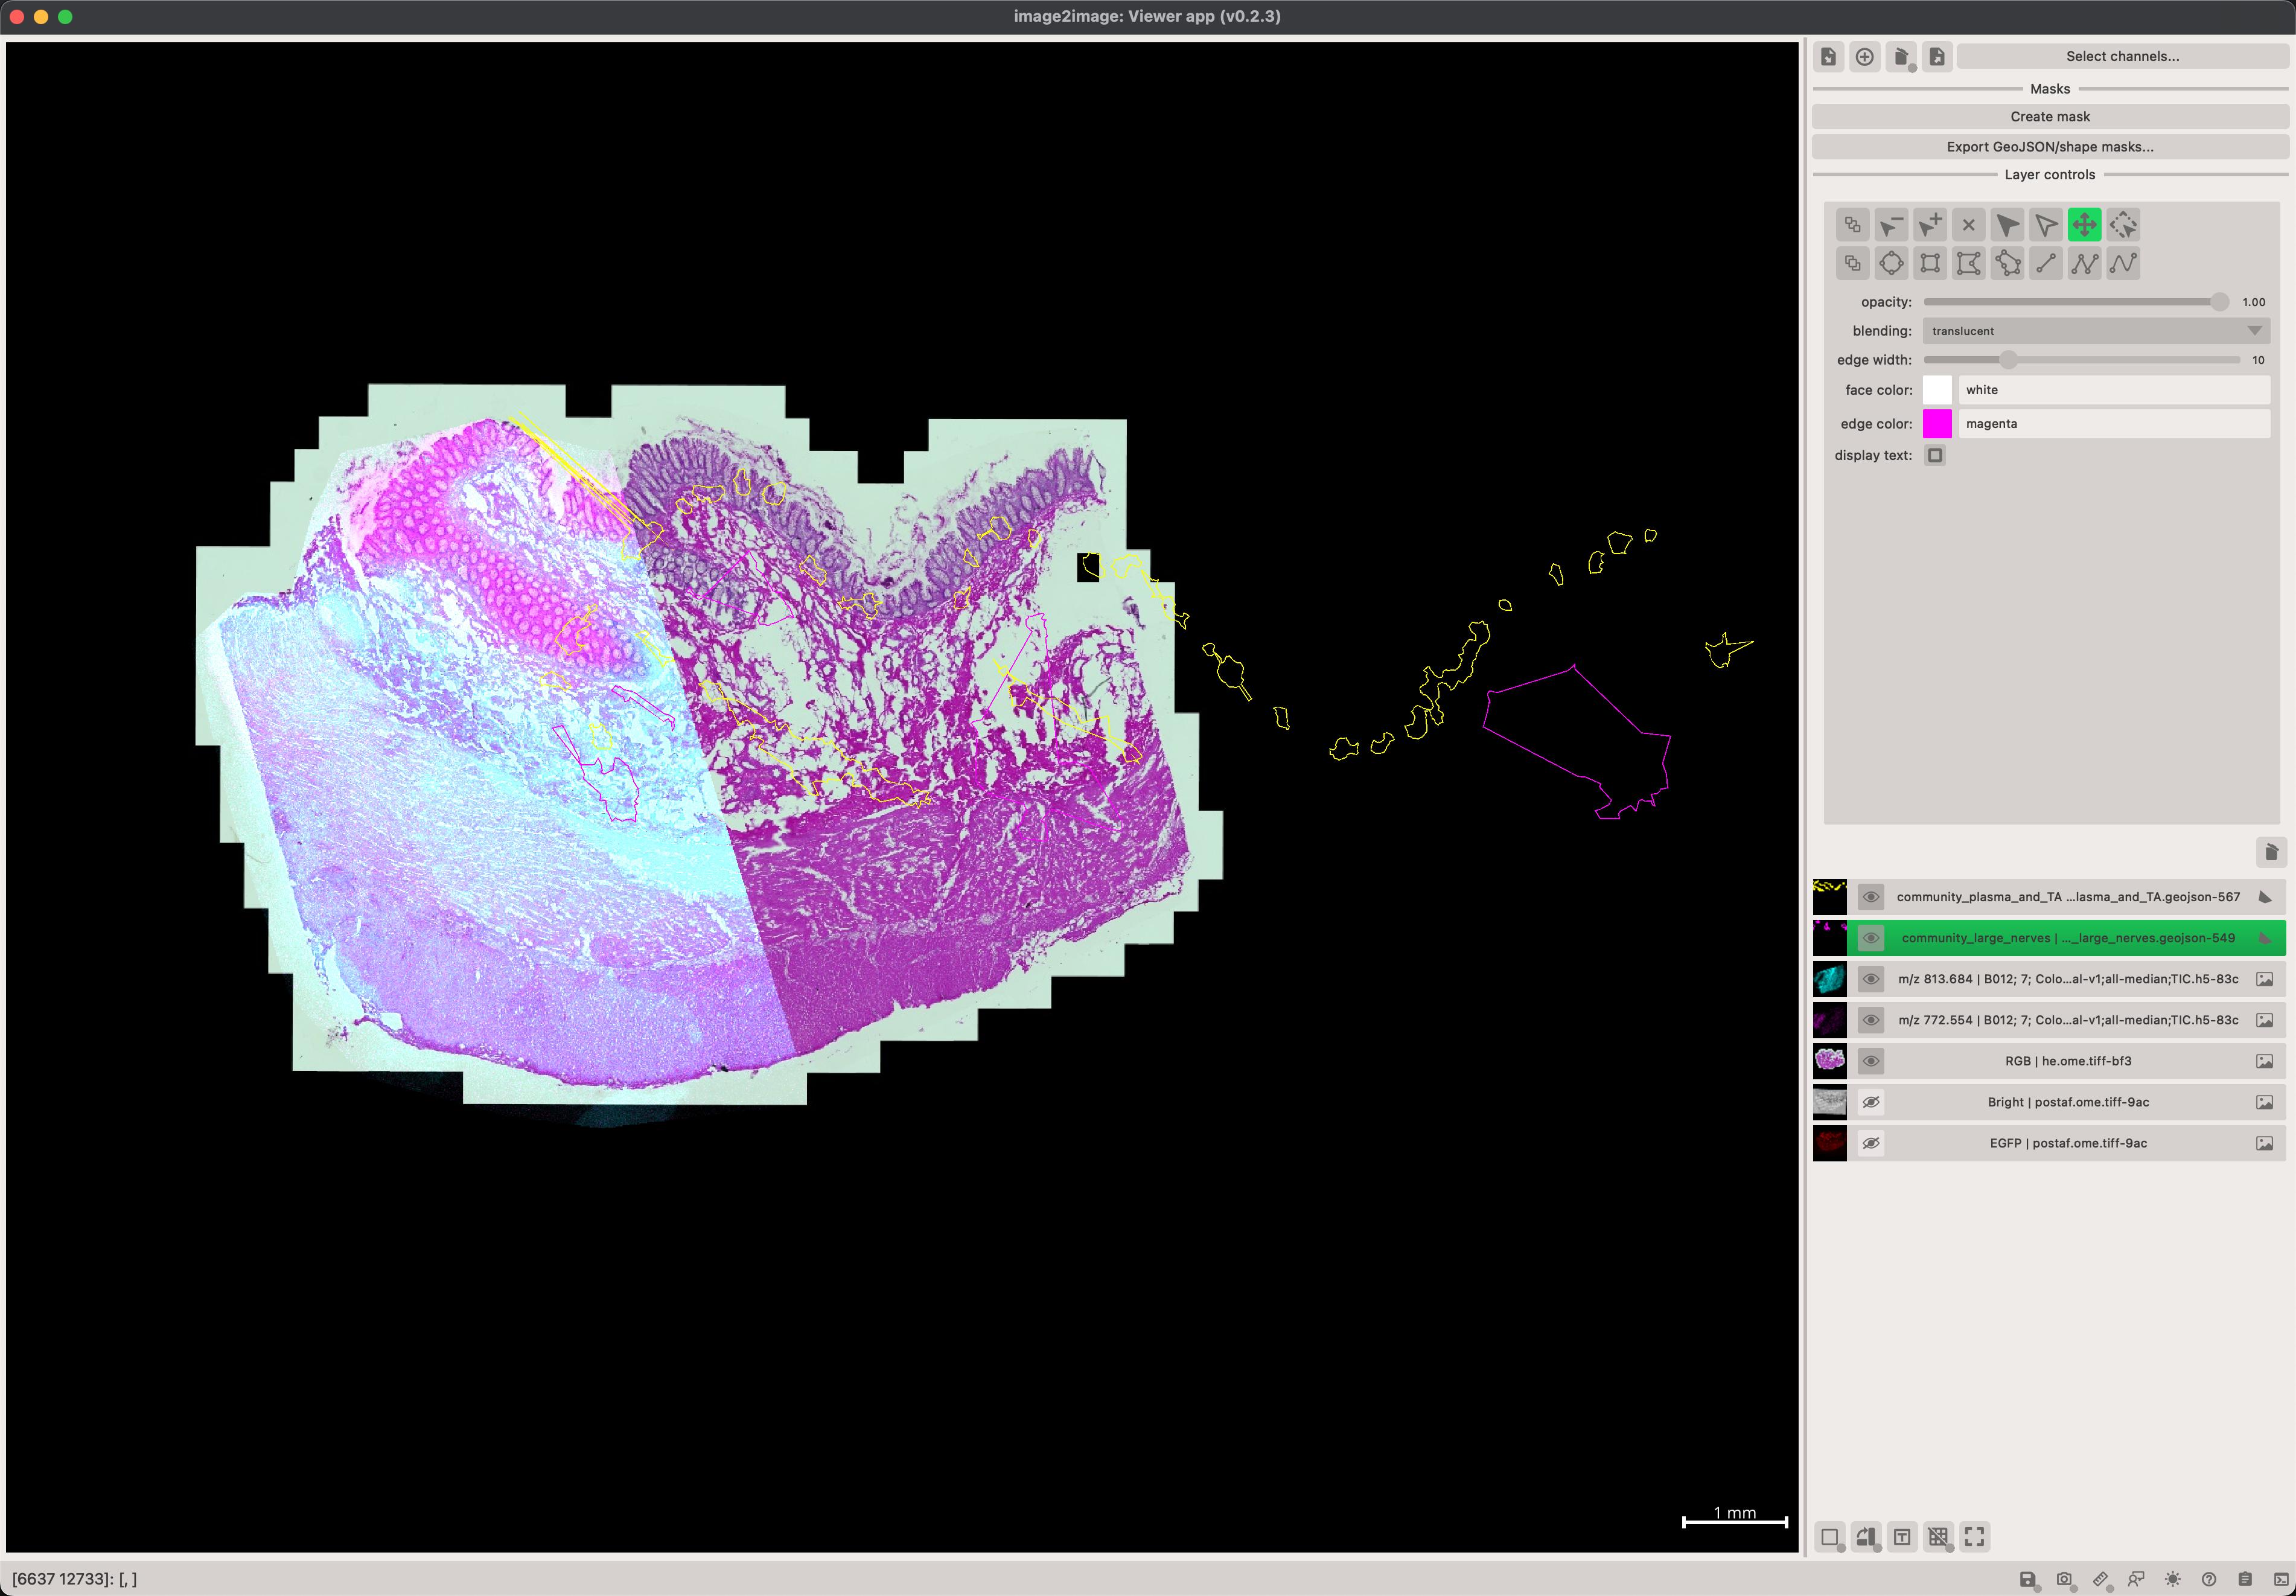Click the delete selected shapes X icon
The image size is (2296, 1596).
[x=1968, y=225]
